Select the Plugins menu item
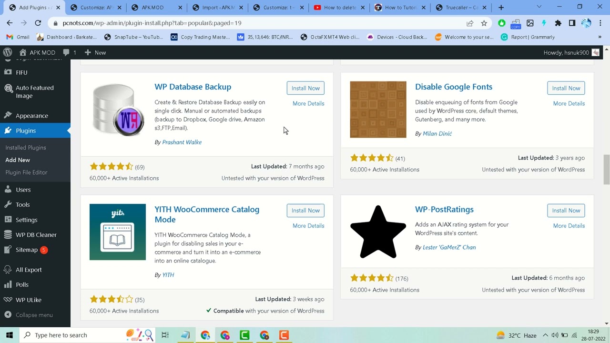This screenshot has height=343, width=610. pos(35,131)
